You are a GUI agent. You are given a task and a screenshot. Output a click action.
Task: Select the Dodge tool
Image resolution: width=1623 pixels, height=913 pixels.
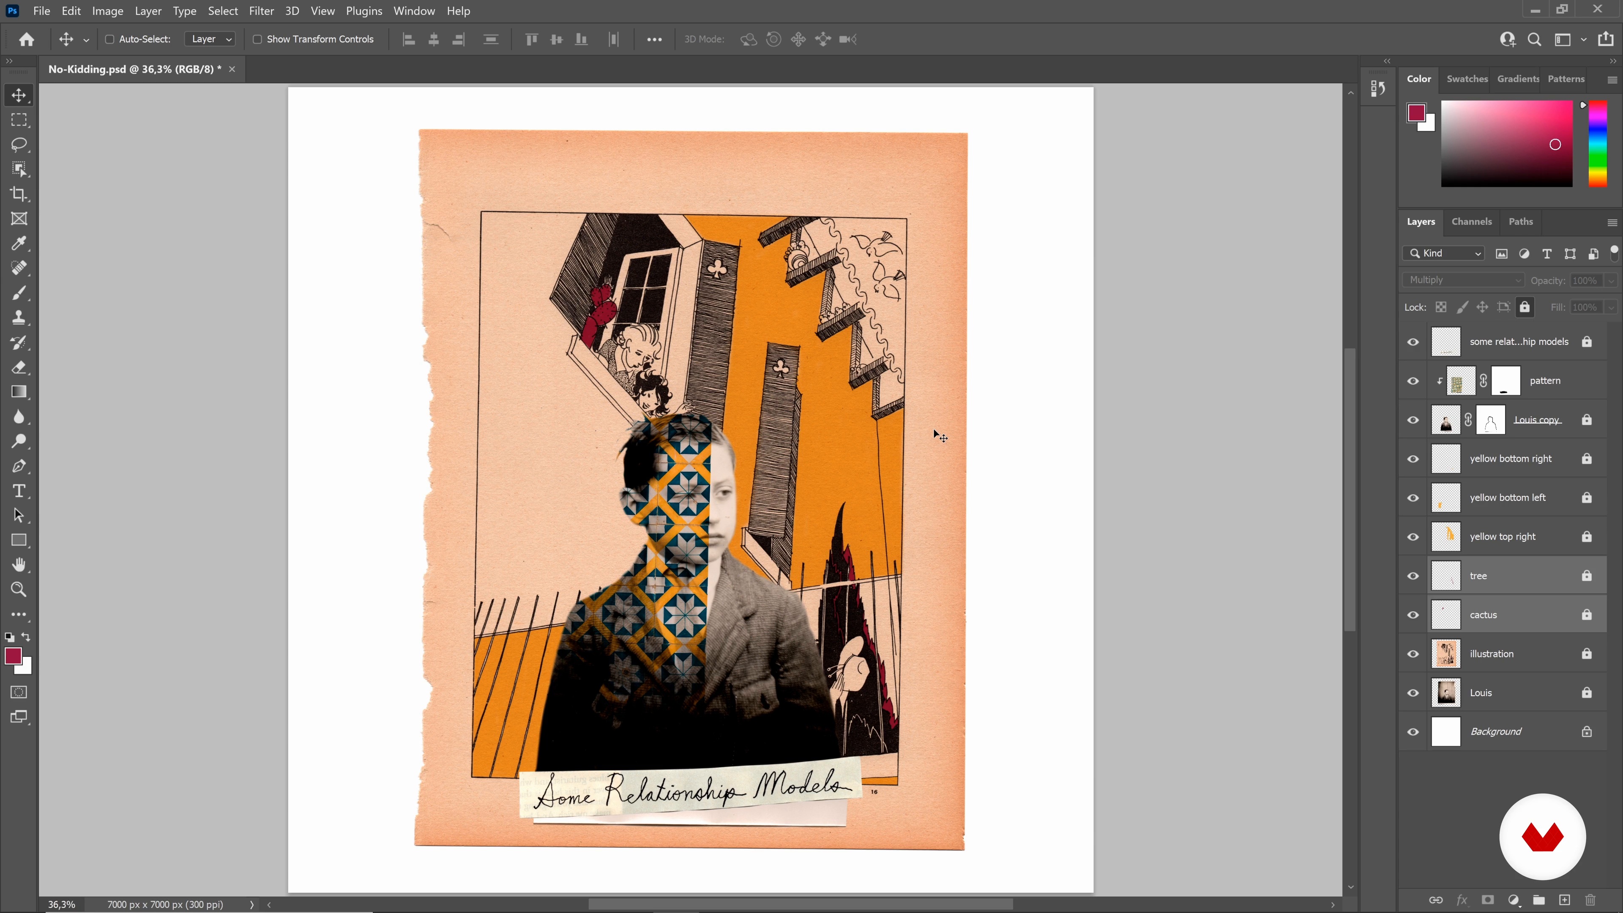pos(19,441)
